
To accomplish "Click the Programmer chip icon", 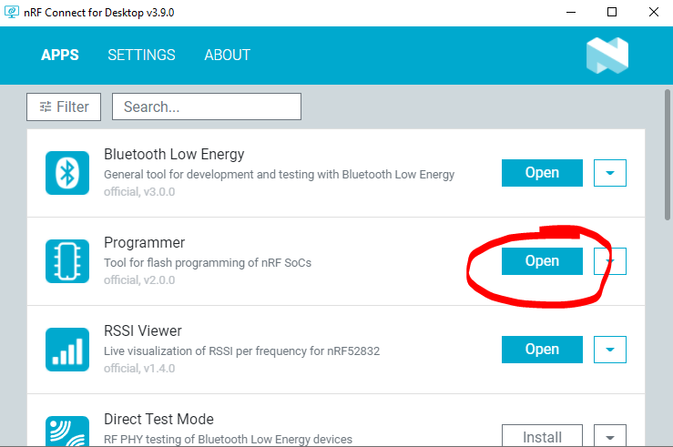I will 67,261.
